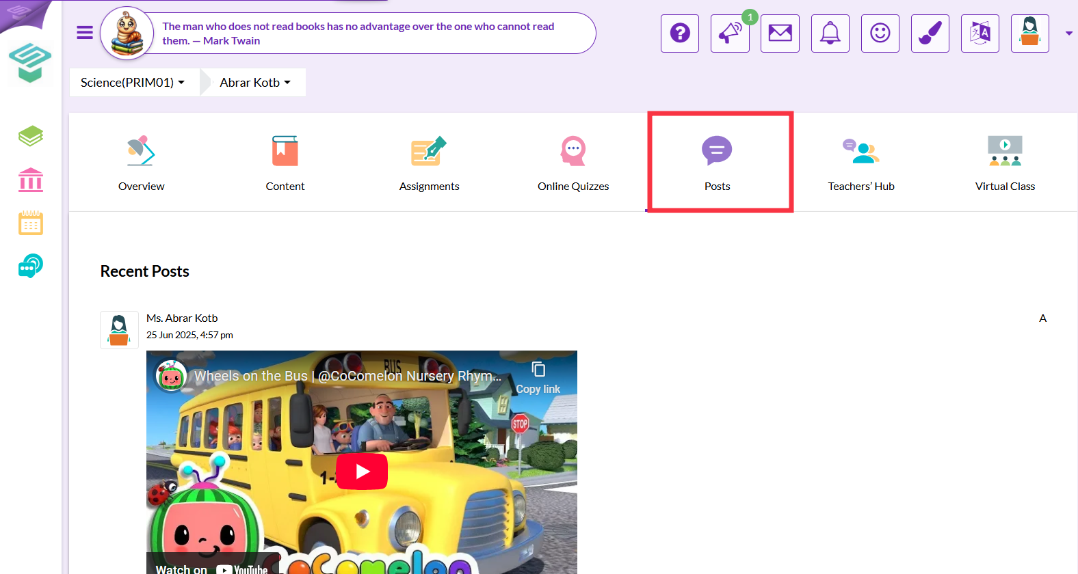Click Ms. Abrar Kotb author name
This screenshot has height=574, width=1078.
182,318
